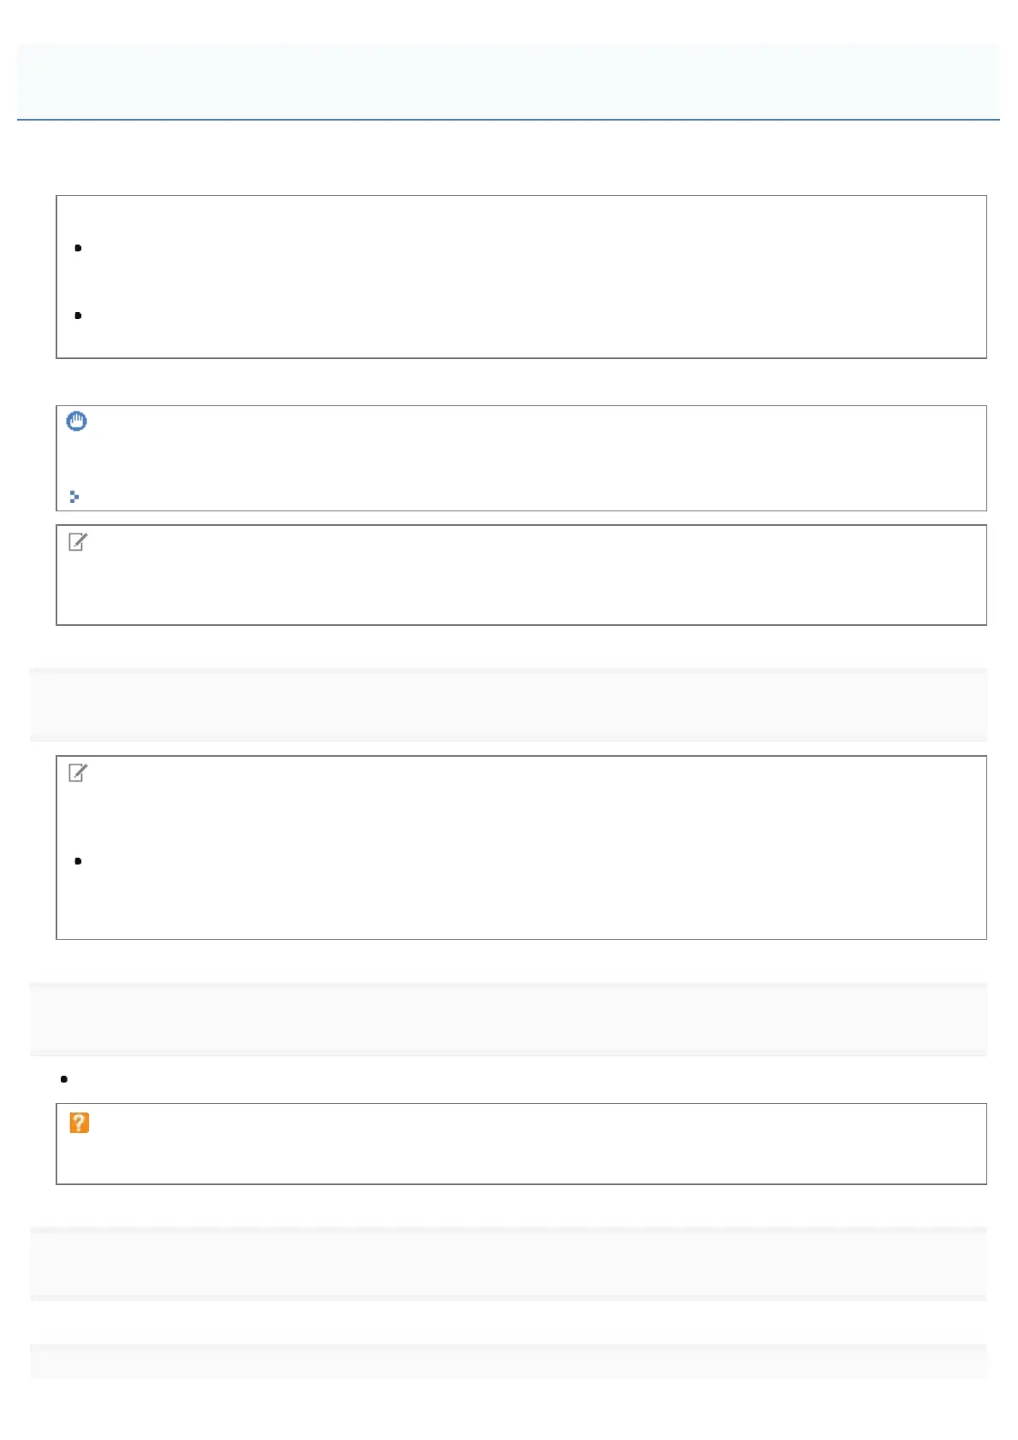Click the small blue arrow link icon
The height and width of the screenshot is (1440, 1018).
[74, 496]
